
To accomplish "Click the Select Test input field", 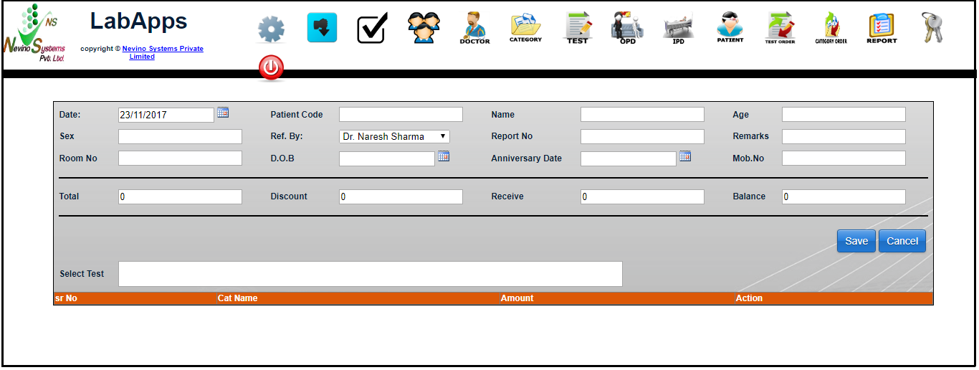I will pos(370,274).
